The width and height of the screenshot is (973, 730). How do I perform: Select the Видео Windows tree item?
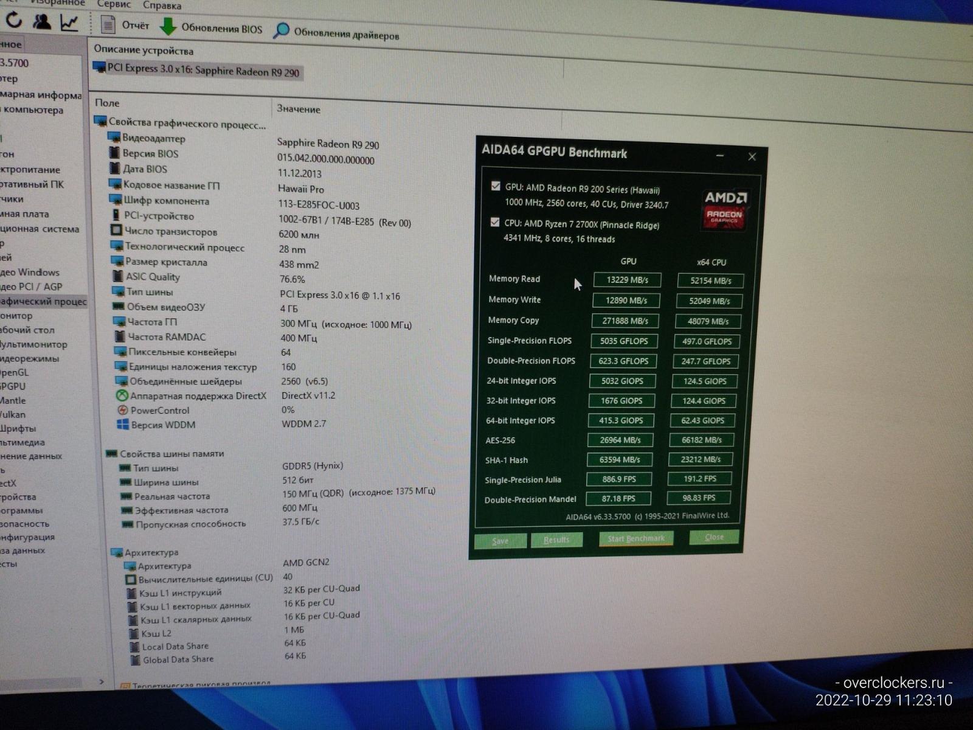(30, 272)
